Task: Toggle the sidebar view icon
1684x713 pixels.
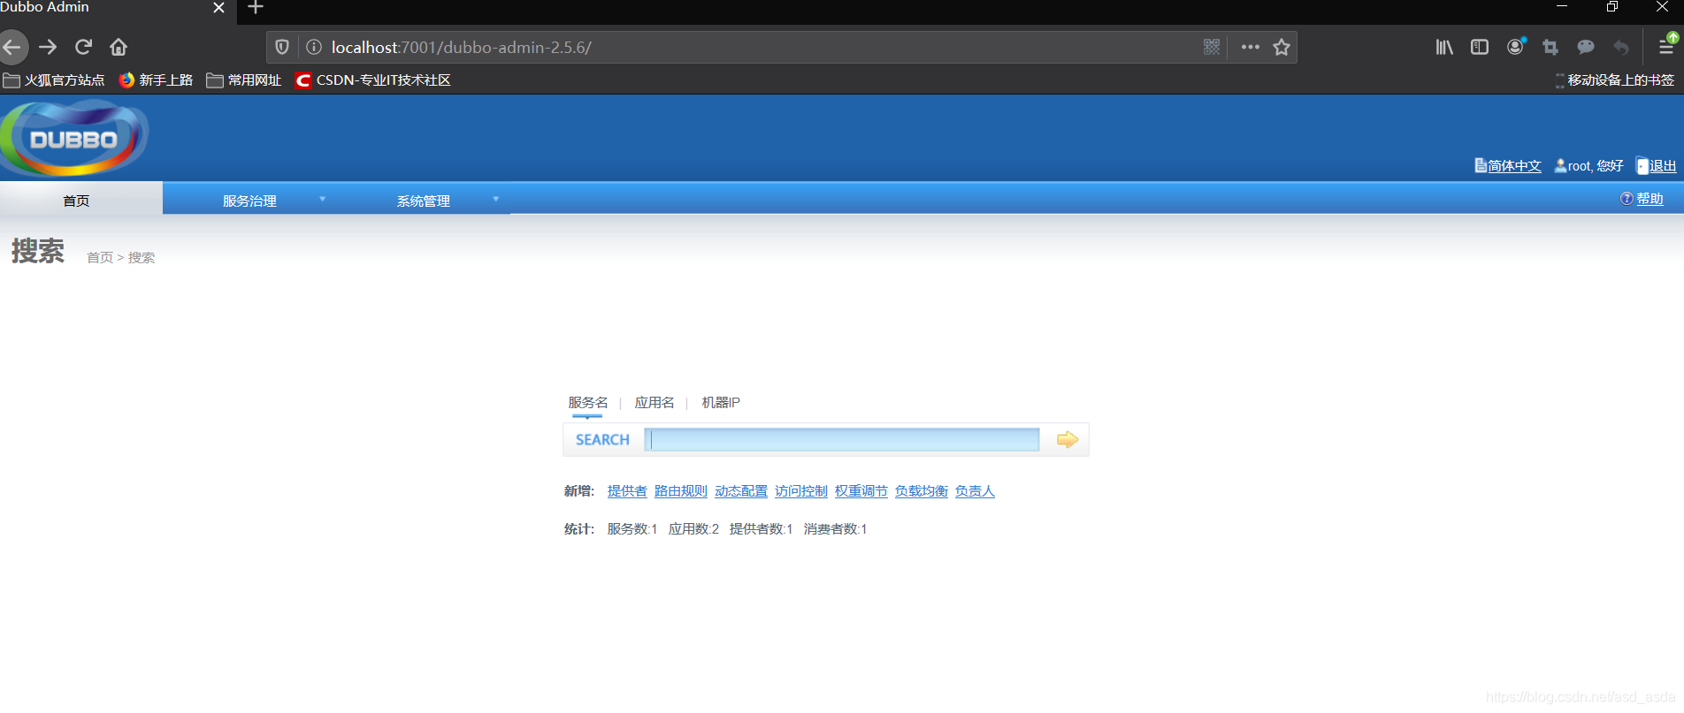Action: point(1479,48)
